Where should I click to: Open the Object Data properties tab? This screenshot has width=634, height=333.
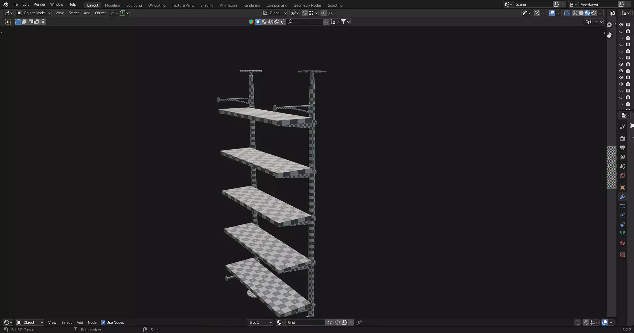(622, 234)
